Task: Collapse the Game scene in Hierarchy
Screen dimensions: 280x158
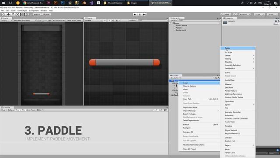Action: pos(170,23)
